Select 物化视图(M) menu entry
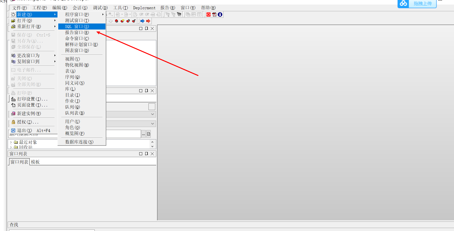454x231 pixels. coord(82,65)
